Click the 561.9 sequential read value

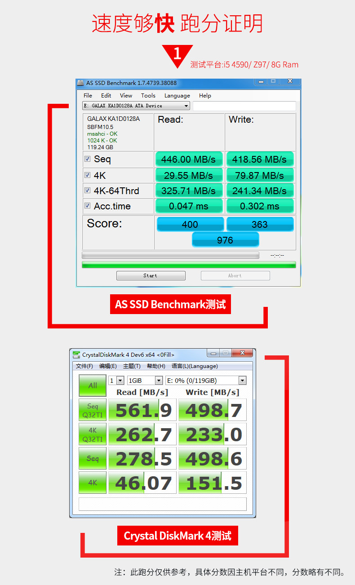click(x=143, y=410)
